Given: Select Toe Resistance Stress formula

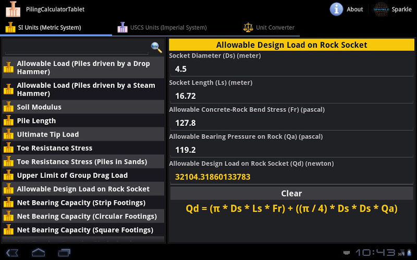Looking at the screenshot, I should click(x=83, y=148).
